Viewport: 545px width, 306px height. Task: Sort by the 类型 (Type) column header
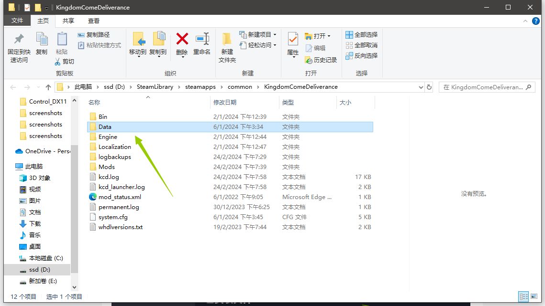[288, 102]
